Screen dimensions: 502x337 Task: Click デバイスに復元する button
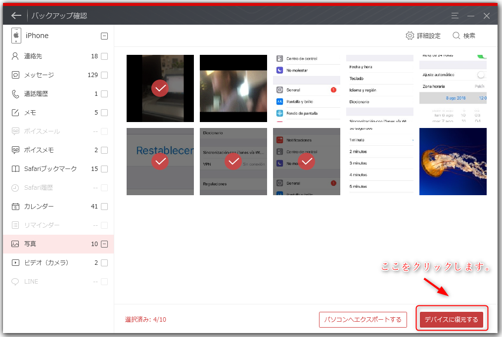tap(451, 319)
